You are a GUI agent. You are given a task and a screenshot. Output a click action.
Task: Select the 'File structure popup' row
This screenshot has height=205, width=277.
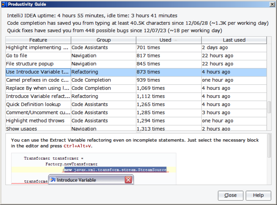coord(136,64)
